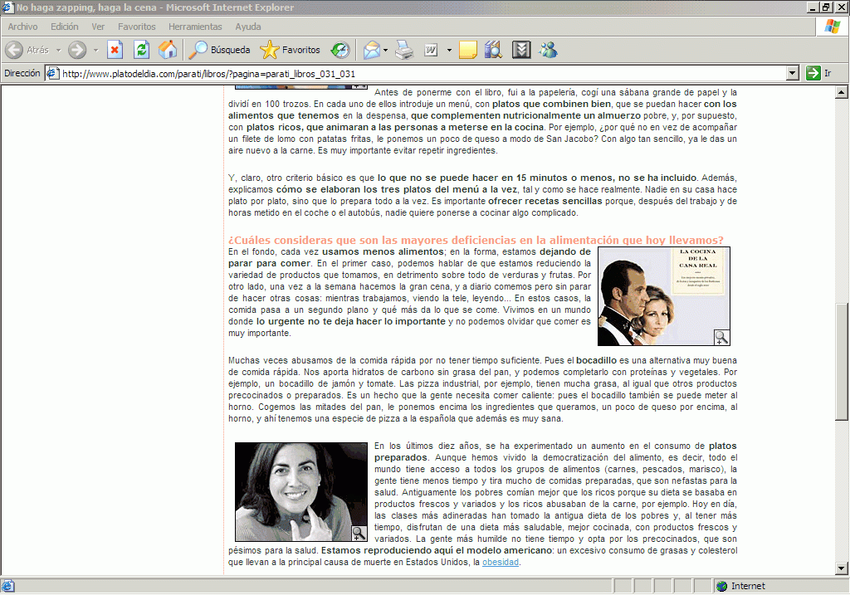Open the Herramientas menu
This screenshot has height=595, width=850.
tap(195, 27)
